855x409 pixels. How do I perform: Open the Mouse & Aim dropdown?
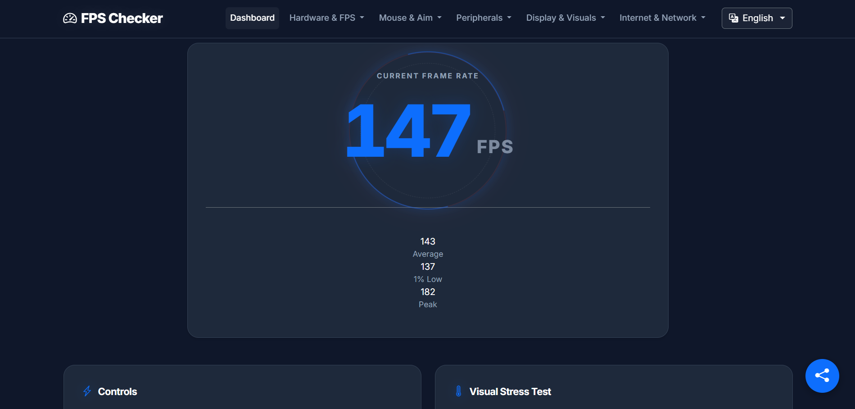409,18
